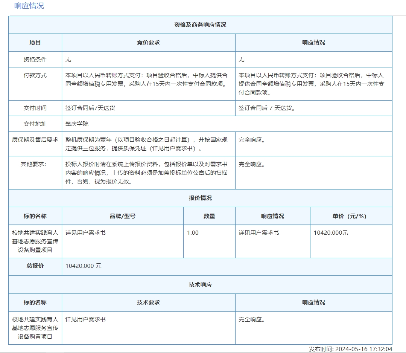Click 签订合同后7天送货 in 竞价要求 column
The height and width of the screenshot is (353, 406).
90,108
